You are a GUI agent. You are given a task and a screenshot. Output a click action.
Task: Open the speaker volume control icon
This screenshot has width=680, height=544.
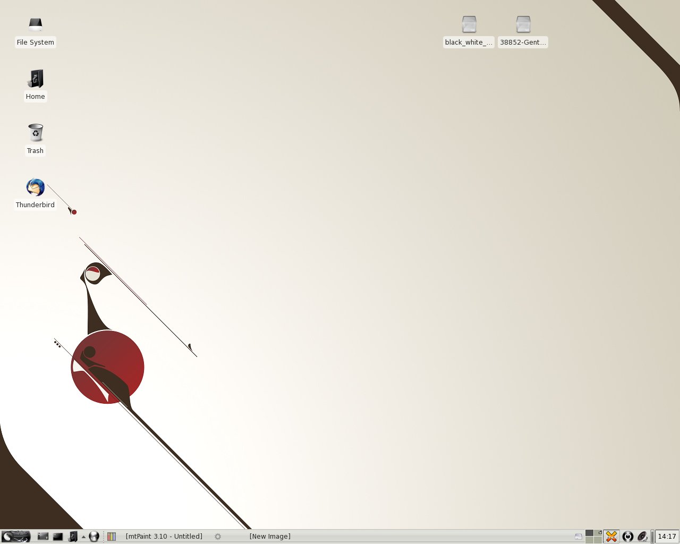642,537
